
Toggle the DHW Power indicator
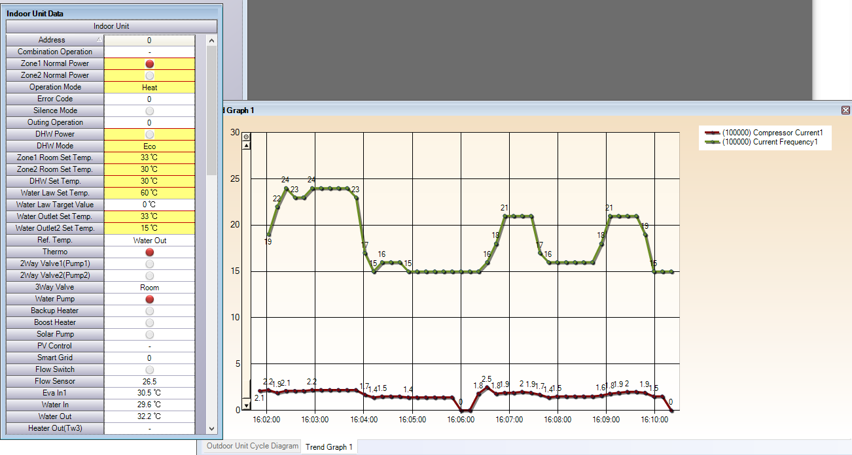[149, 135]
